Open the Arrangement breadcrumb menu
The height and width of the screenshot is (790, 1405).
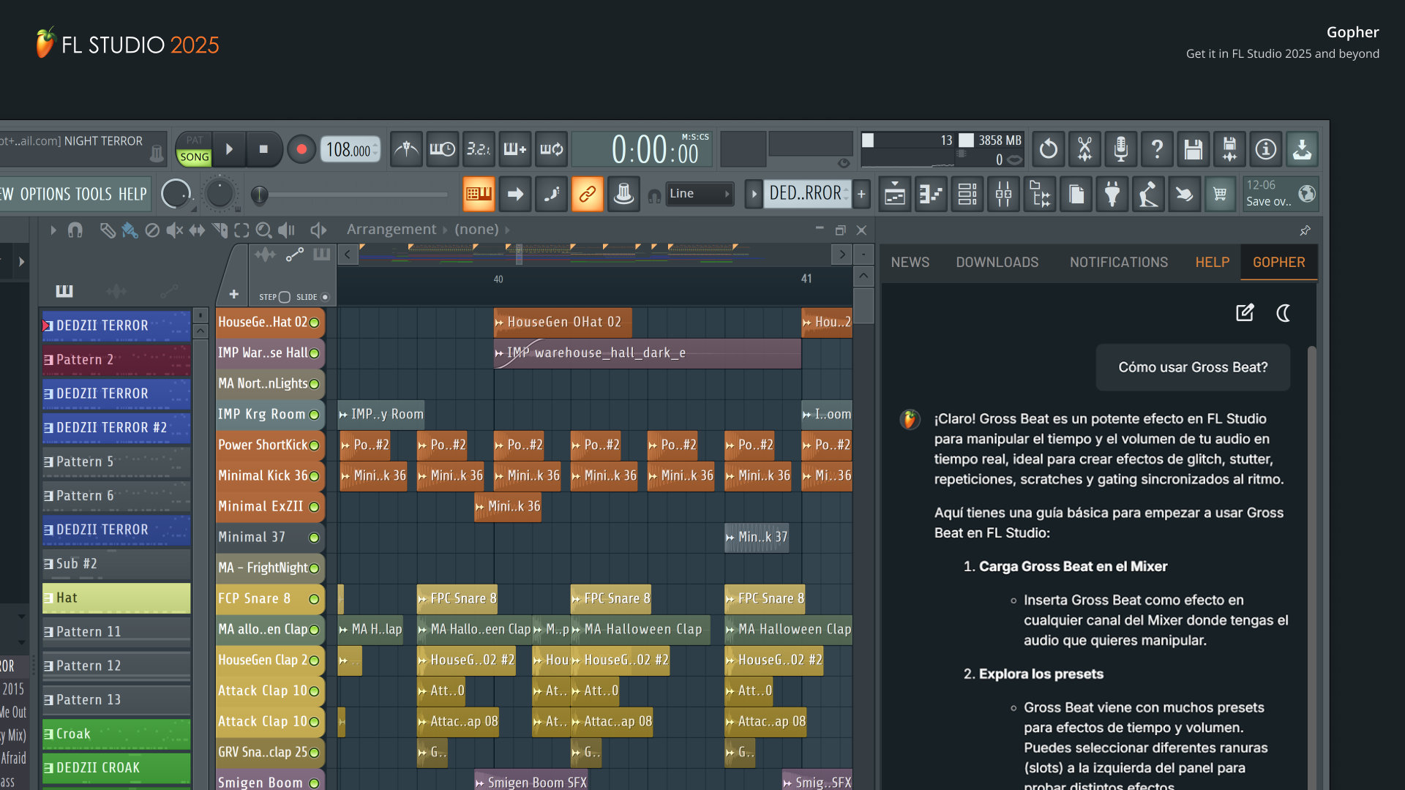391,230
